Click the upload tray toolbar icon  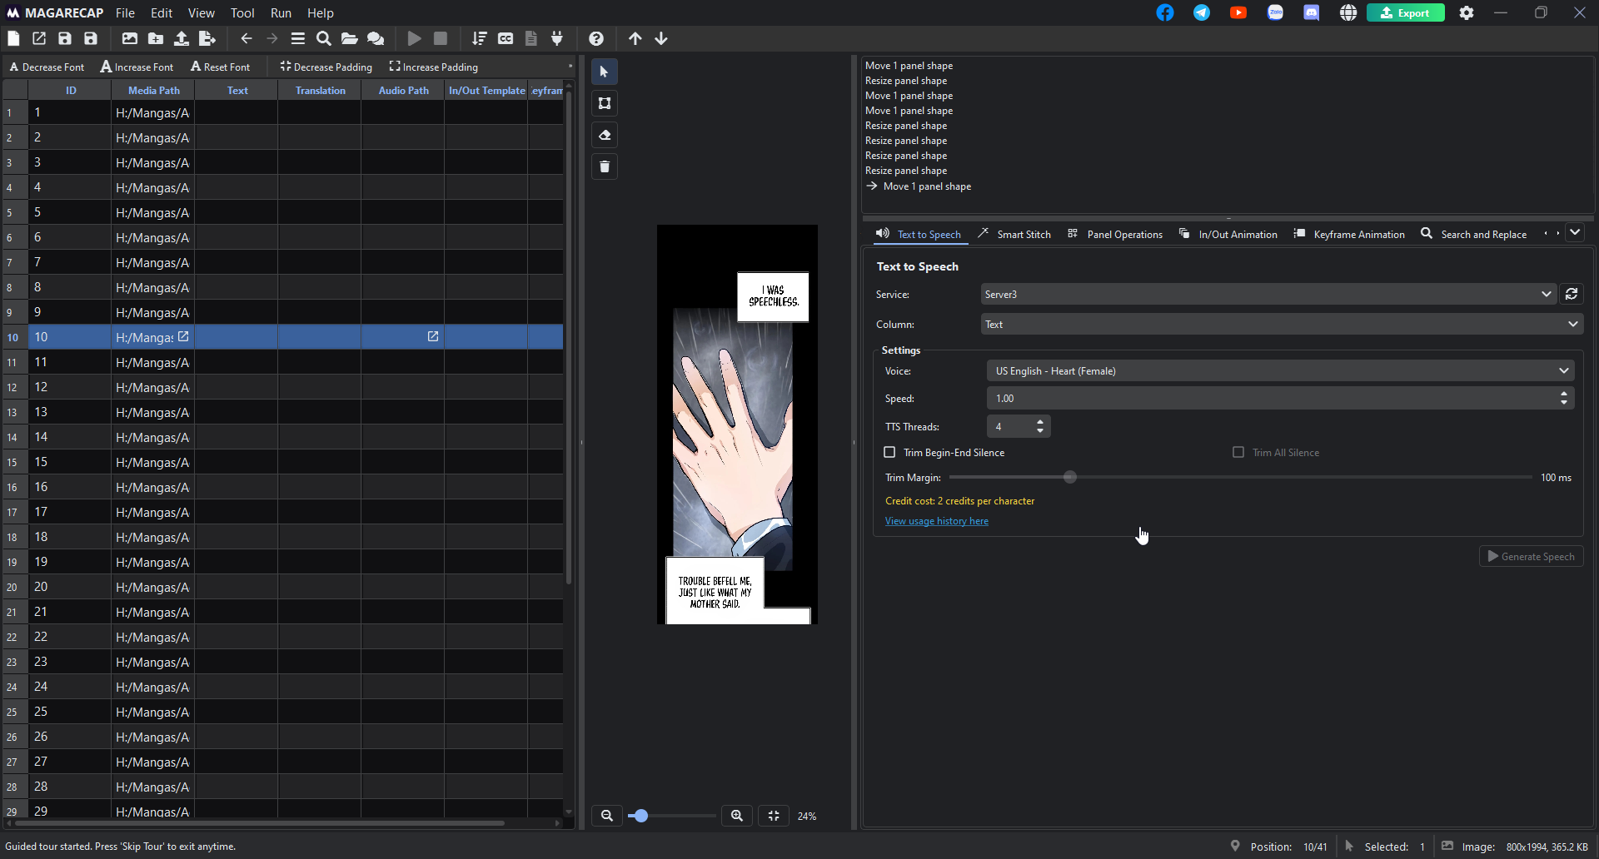[182, 38]
